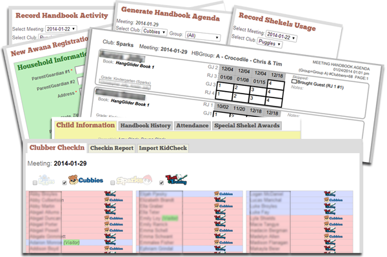Viewport: 387px width, 257px height.
Task: Click the MEETING HANDBOOK AGENDA header text
Action: [x=341, y=65]
